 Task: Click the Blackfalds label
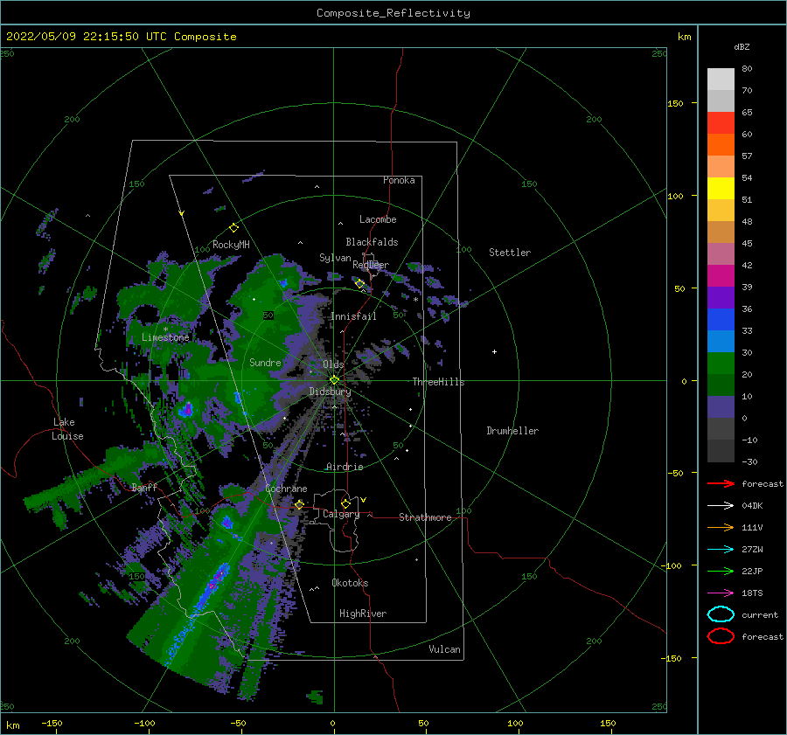pyautogui.click(x=372, y=242)
